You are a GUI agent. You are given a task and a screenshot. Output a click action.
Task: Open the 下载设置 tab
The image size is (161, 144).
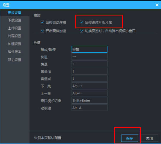pos(15,20)
